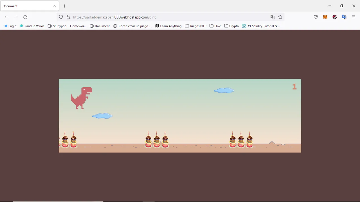Open a new tab with plus button
This screenshot has height=202, width=360.
(64, 6)
